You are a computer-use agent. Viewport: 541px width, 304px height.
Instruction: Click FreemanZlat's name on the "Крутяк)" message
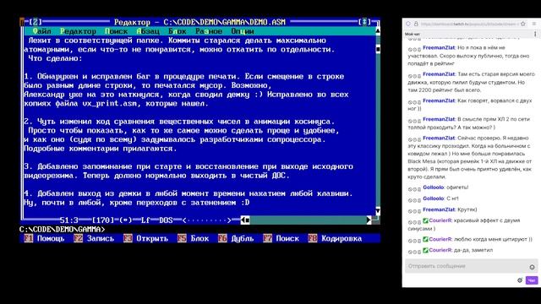tap(439, 209)
